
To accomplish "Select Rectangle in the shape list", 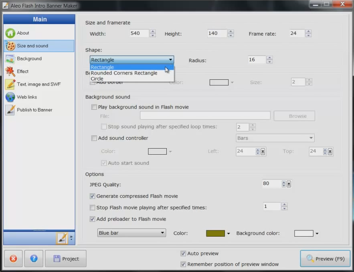I will coord(132,67).
